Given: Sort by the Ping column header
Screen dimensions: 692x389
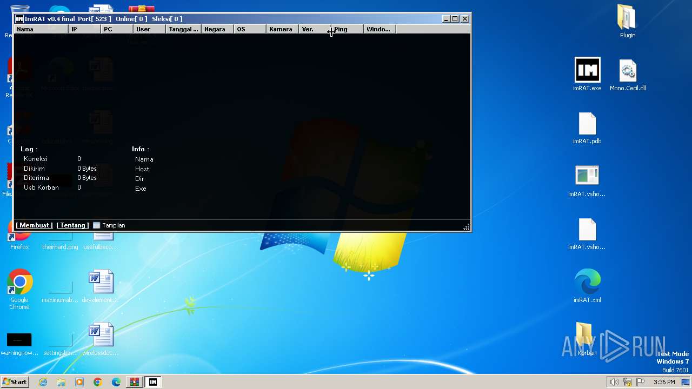Looking at the screenshot, I should (348, 29).
